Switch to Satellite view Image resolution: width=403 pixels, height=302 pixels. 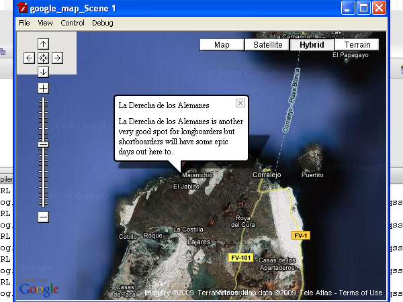267,45
